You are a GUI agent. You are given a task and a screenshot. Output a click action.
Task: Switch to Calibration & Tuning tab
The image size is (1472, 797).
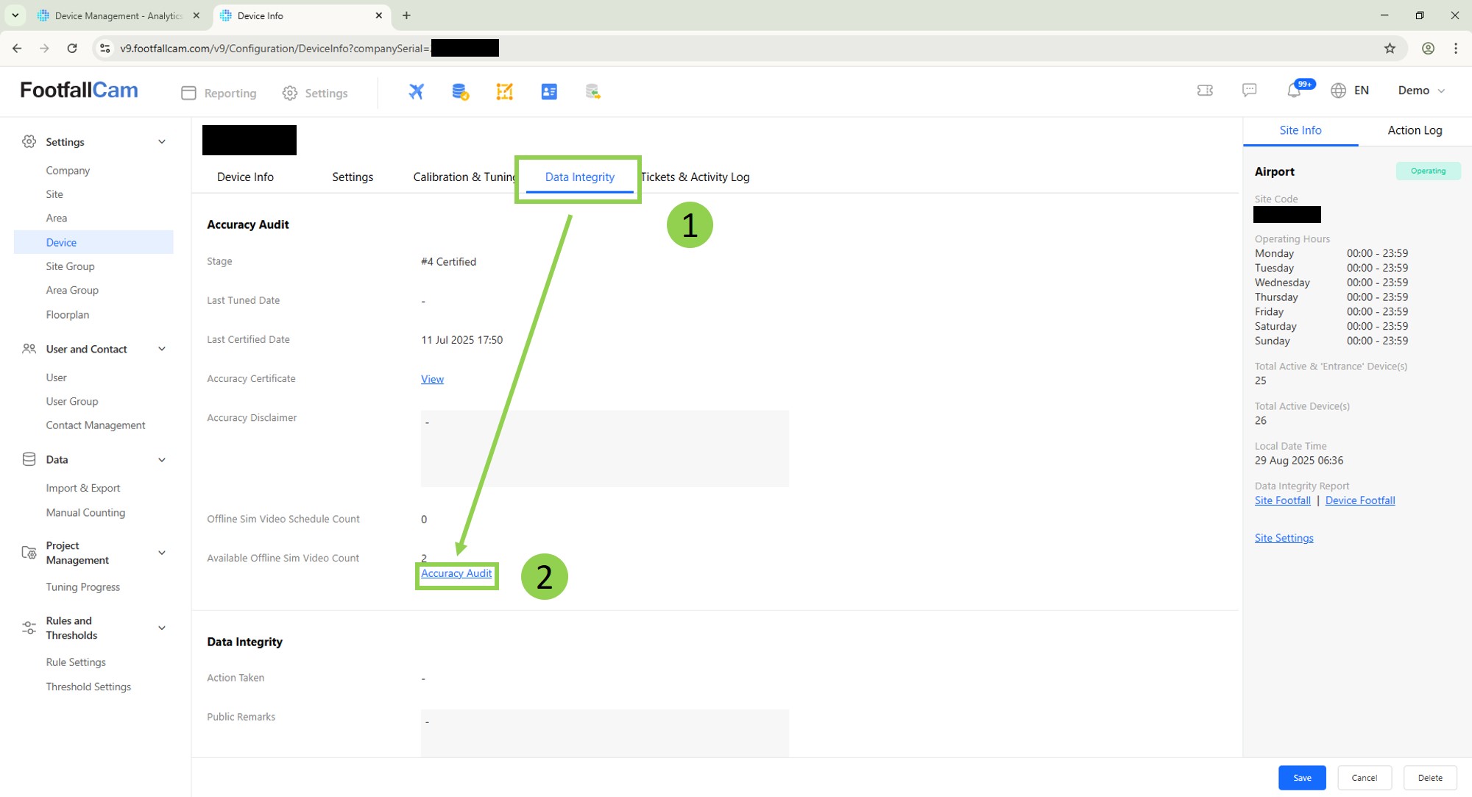tap(464, 177)
